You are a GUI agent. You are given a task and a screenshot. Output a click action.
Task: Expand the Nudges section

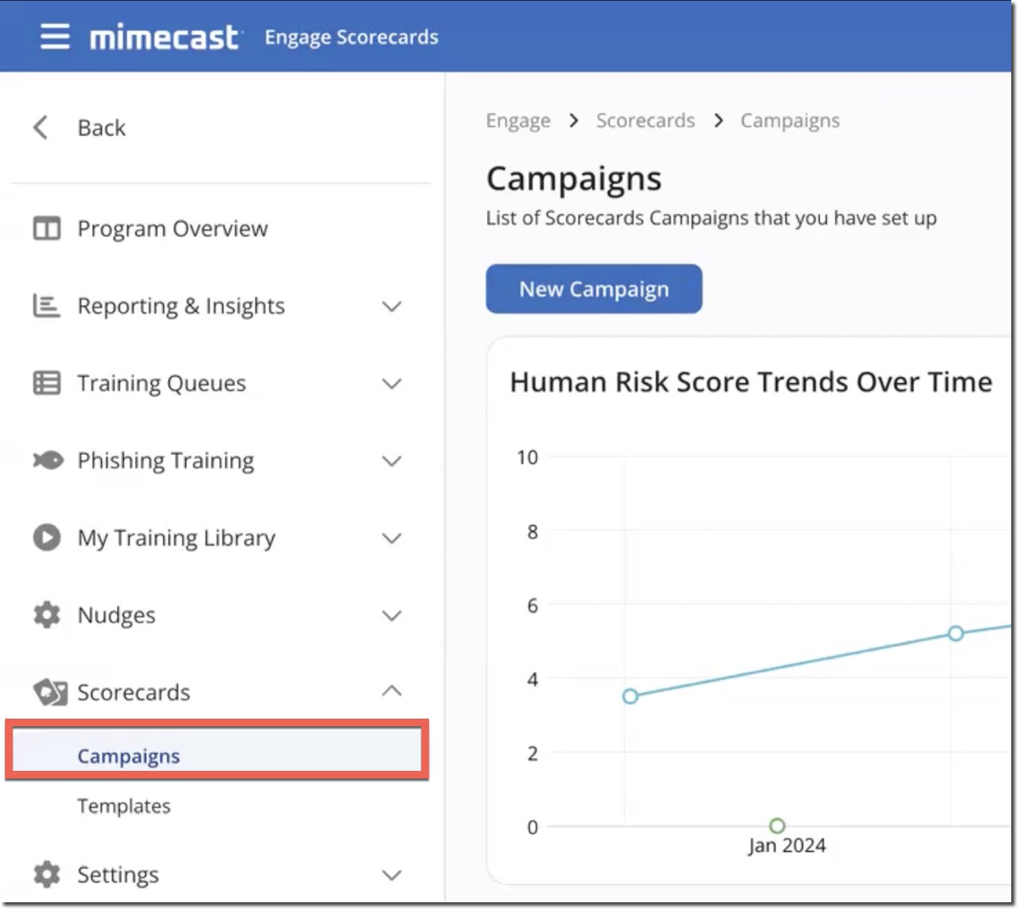point(392,615)
